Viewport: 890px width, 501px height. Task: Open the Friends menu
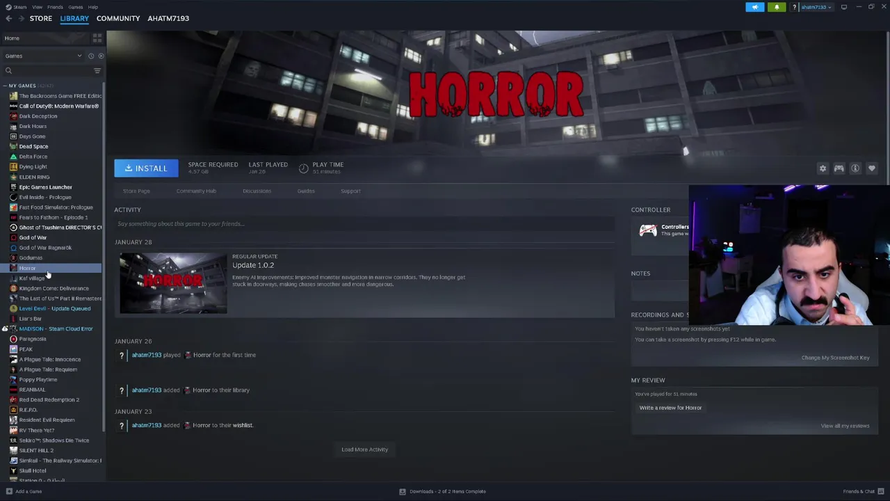click(55, 7)
